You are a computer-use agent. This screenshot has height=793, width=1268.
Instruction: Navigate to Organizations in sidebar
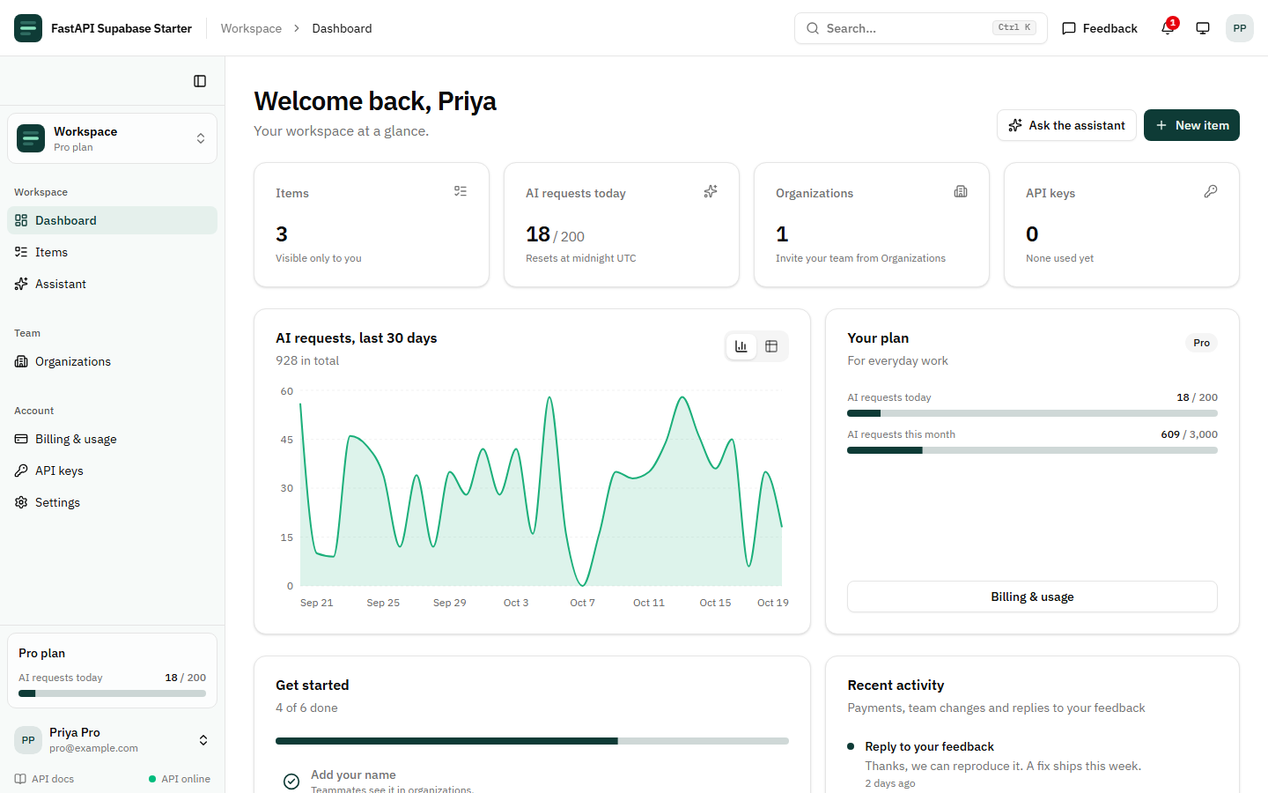click(112, 361)
